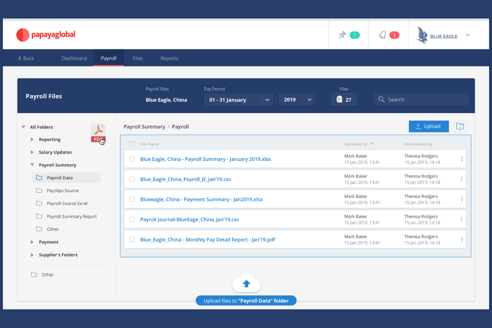Go to the Dashboard tab
Screen dimensions: 492x328
74,58
